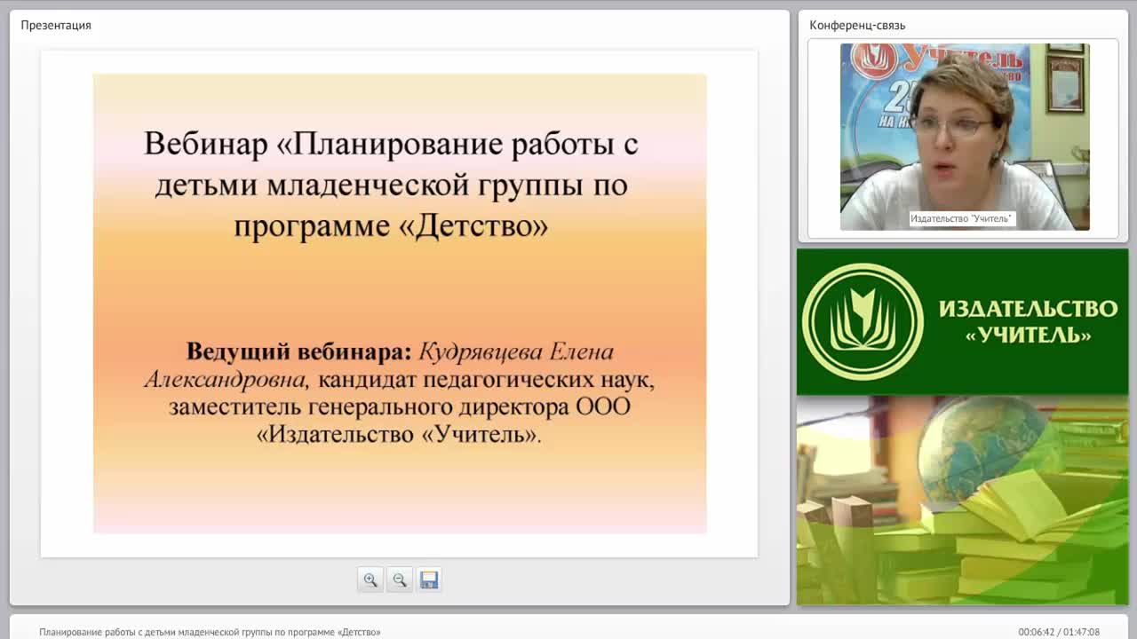
Task: Save the presentation with the floppy disk icon
Action: pos(429,580)
